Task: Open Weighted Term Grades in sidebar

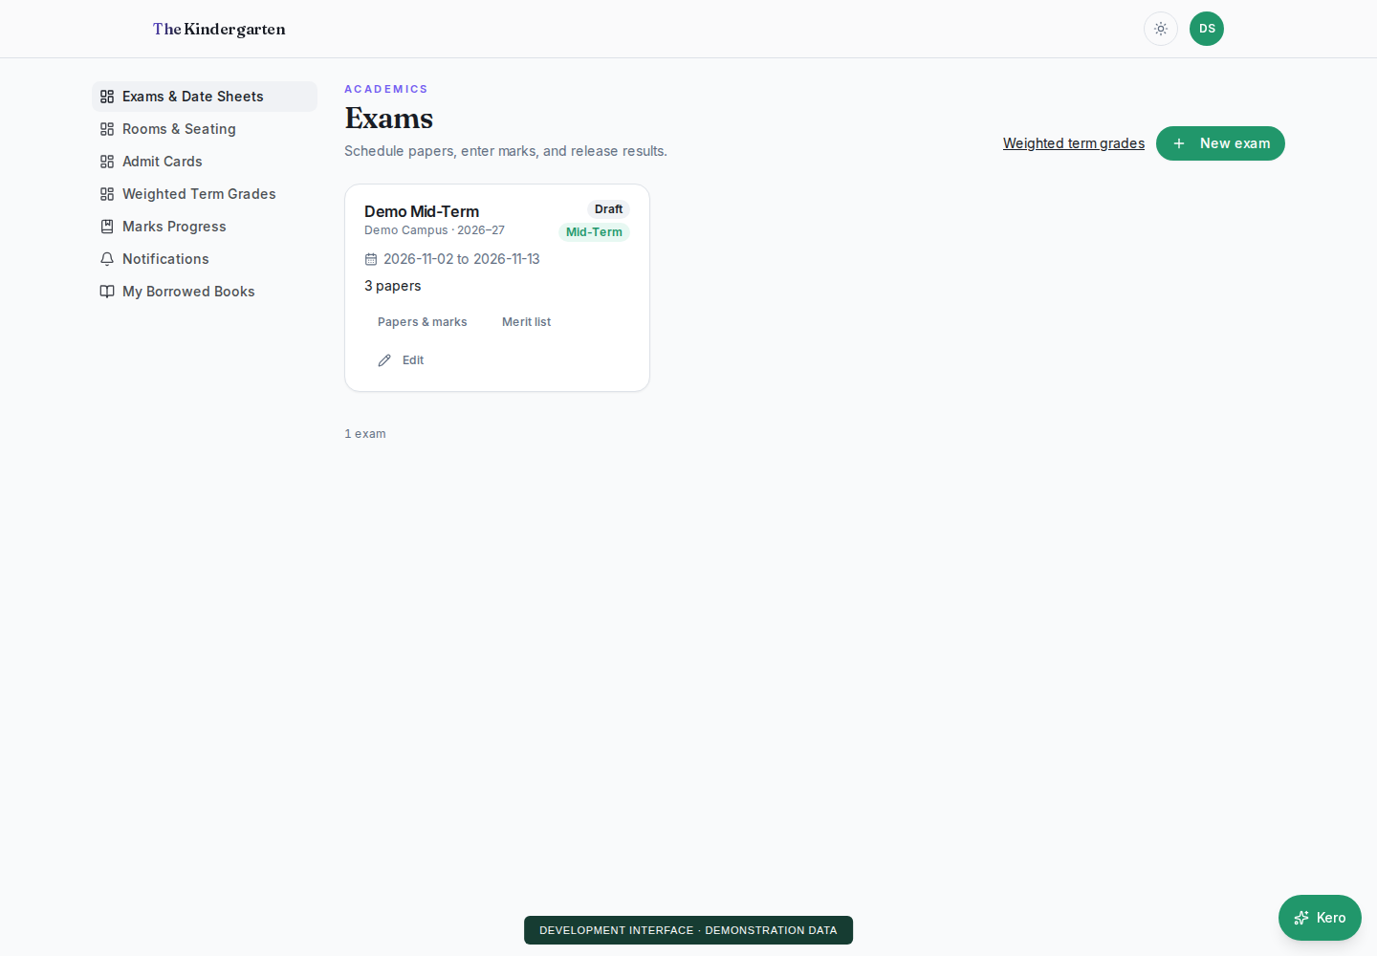Action: point(205,194)
